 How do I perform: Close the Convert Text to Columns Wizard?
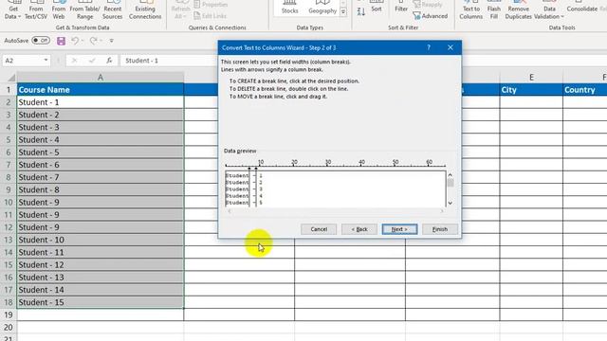point(451,47)
